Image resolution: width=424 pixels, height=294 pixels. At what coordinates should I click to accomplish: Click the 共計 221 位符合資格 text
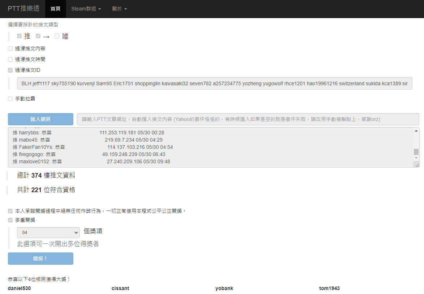(46, 190)
